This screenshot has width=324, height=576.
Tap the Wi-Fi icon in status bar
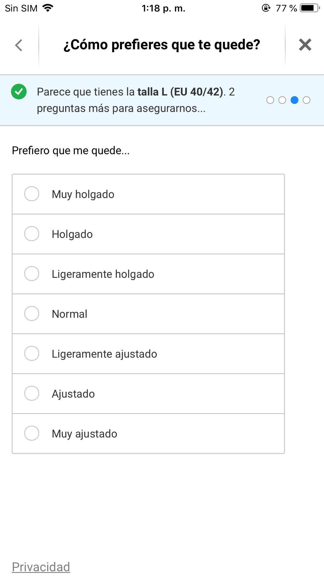point(48,8)
